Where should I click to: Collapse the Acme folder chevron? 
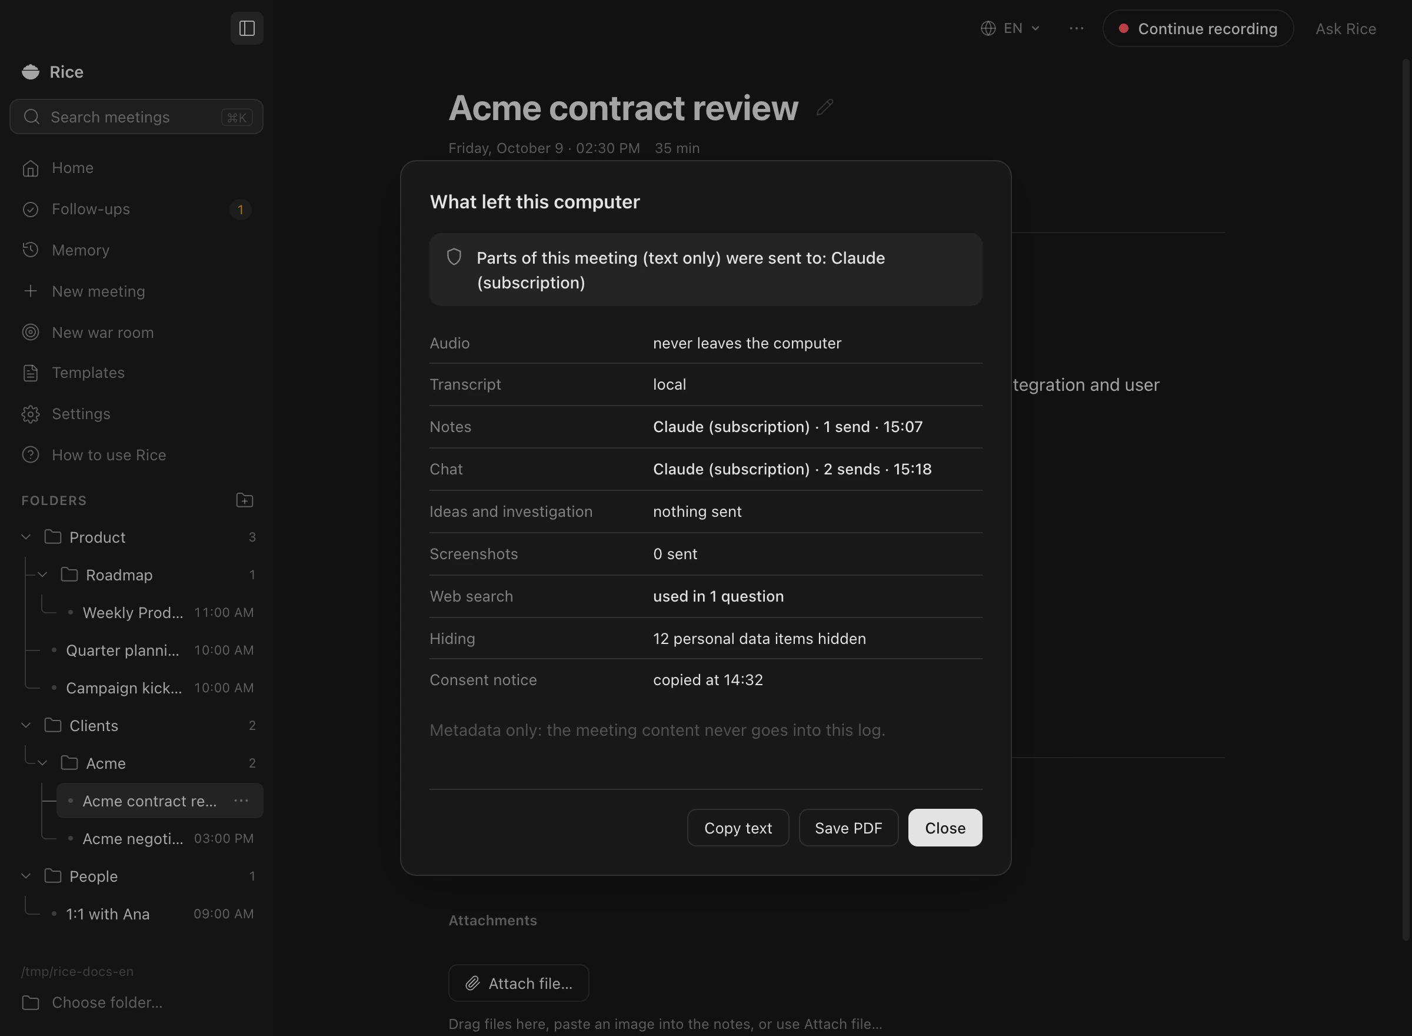(x=42, y=763)
